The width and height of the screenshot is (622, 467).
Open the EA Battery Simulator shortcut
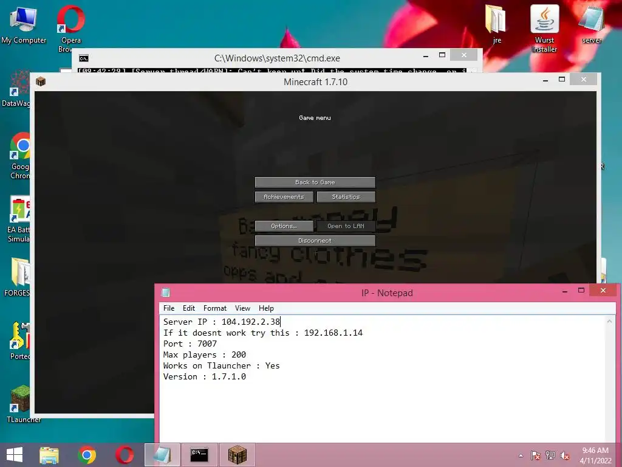[x=18, y=219]
